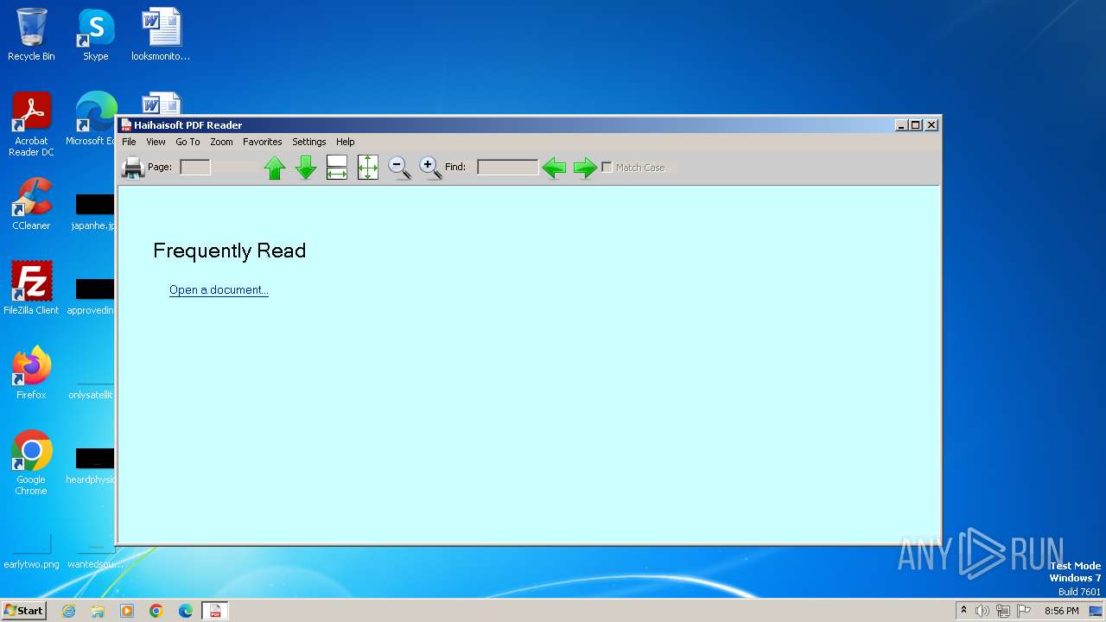Click the Action Center flag icon
Viewport: 1106px width, 622px height.
coord(1024,611)
